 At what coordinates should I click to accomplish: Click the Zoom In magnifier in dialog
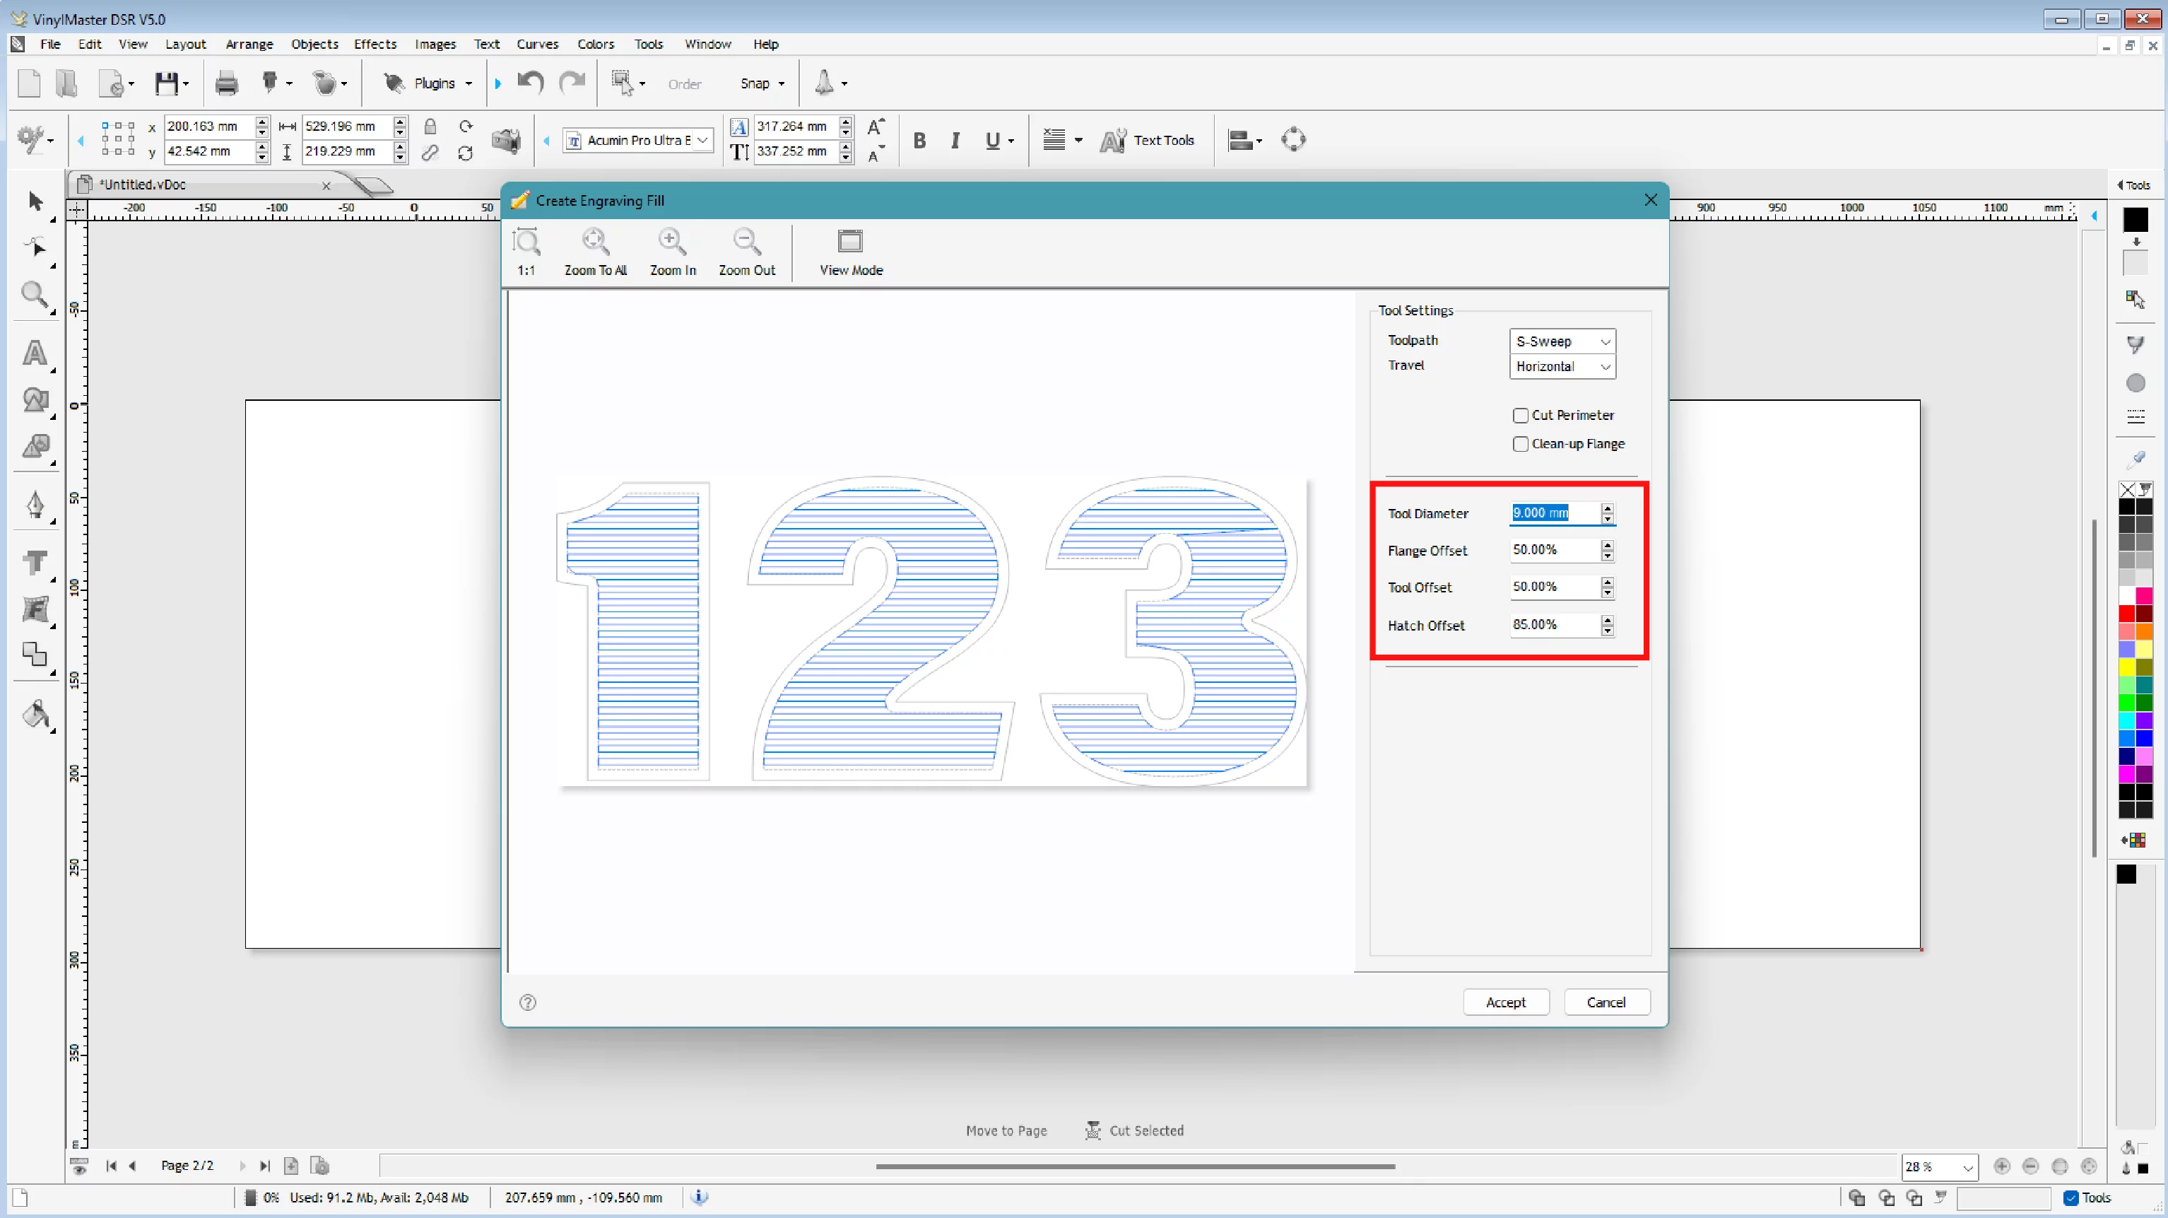click(671, 242)
